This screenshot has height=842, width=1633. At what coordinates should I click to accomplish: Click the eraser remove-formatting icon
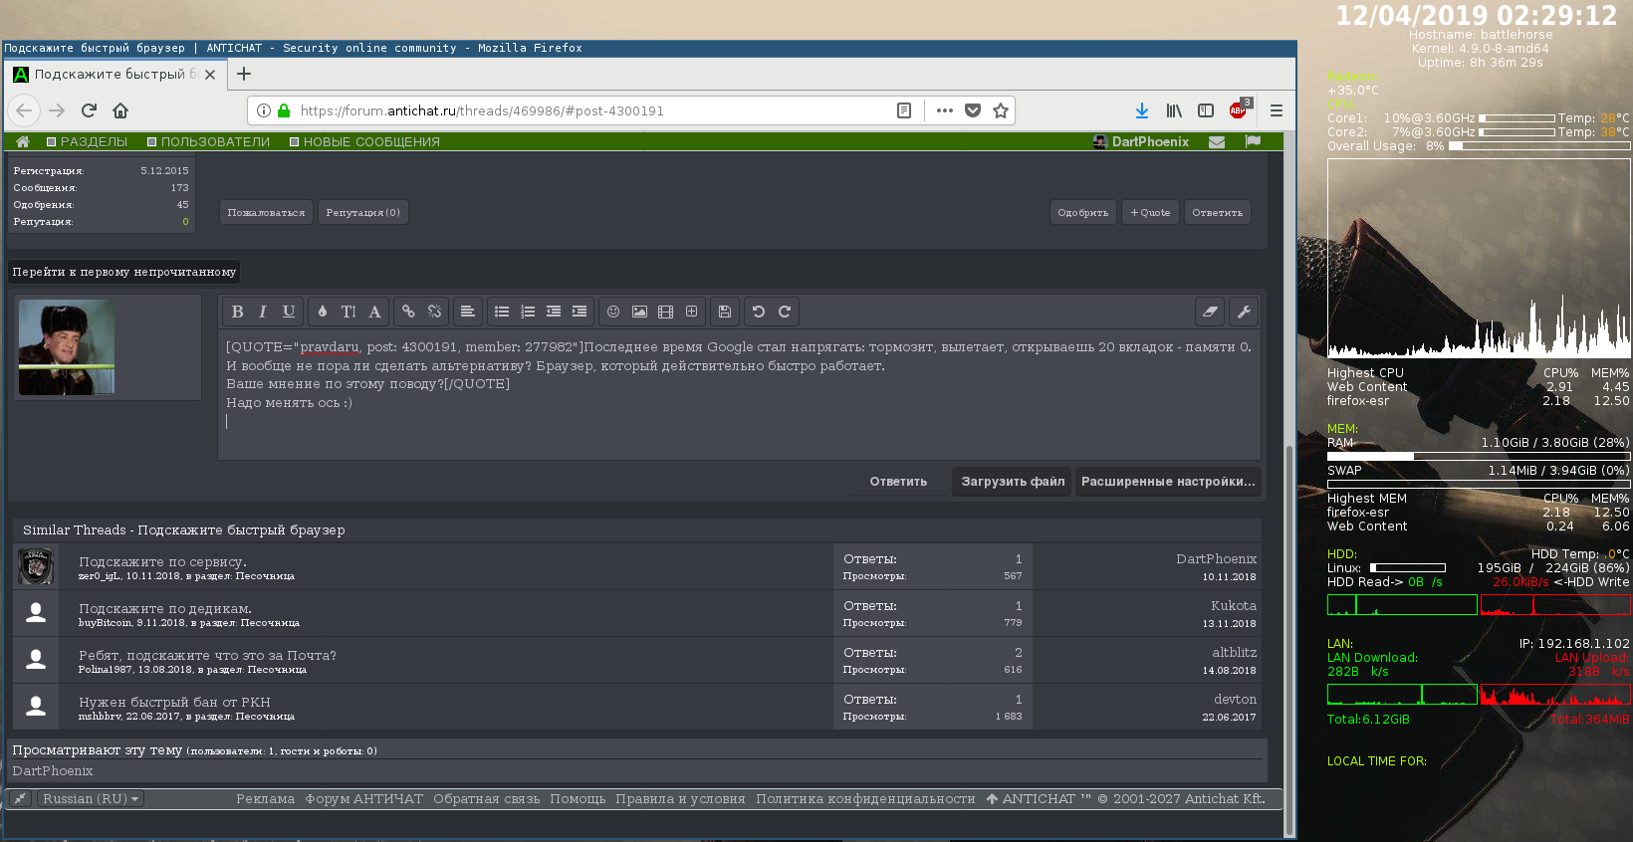(x=1210, y=312)
